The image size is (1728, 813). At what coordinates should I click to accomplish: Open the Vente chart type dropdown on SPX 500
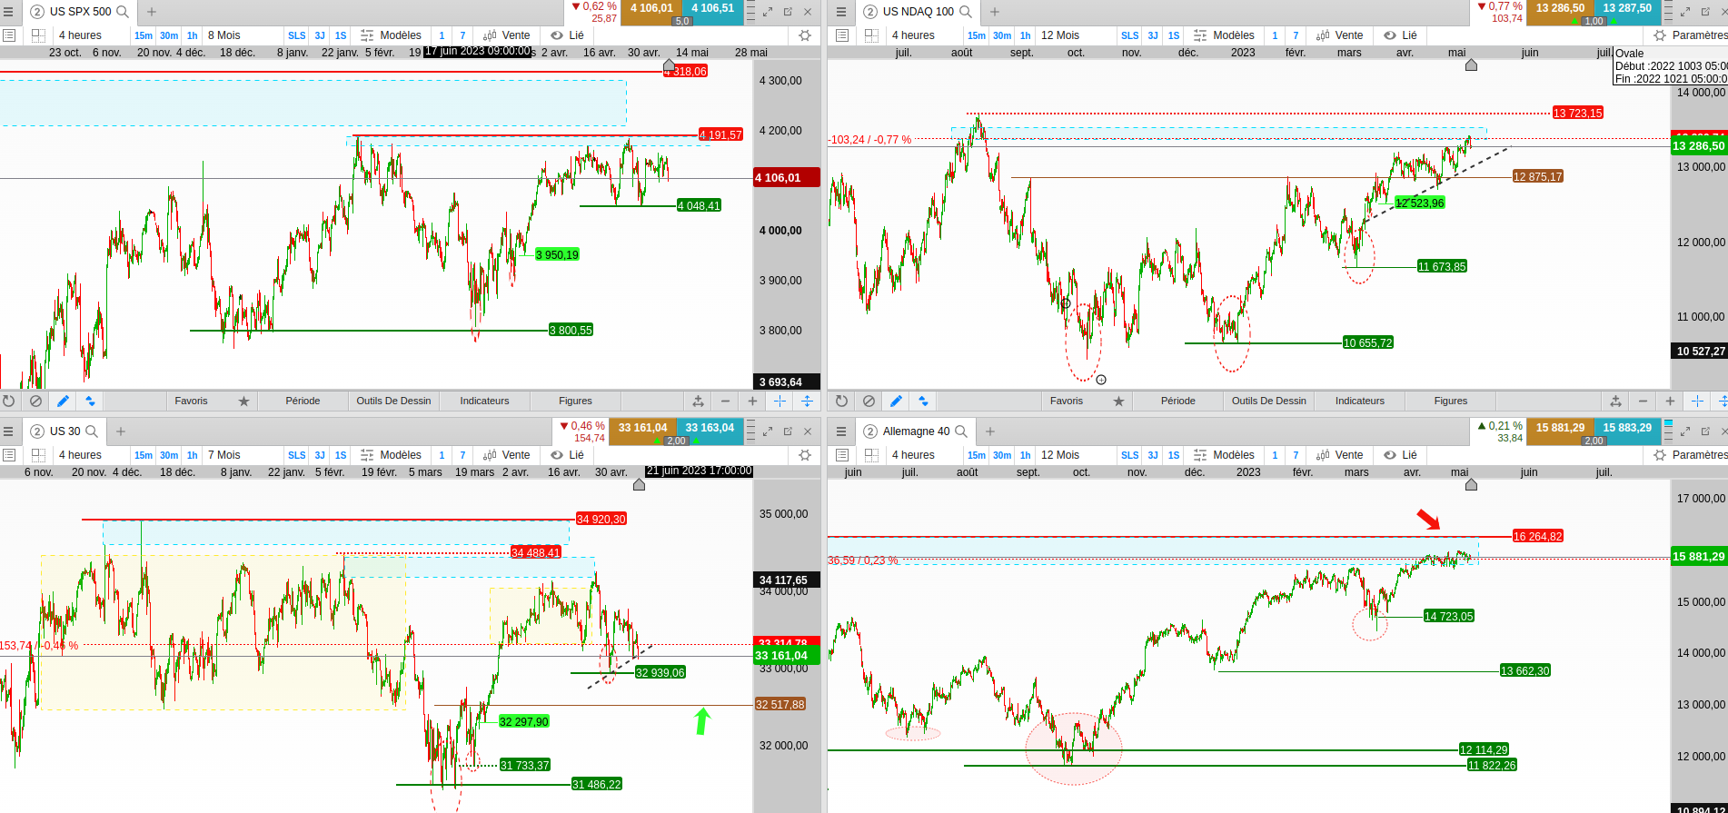click(x=507, y=35)
